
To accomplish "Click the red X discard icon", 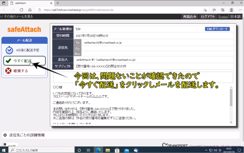I will 8,71.
